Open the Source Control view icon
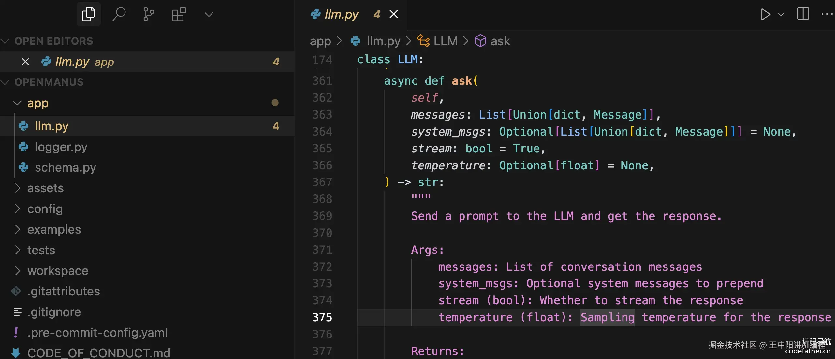The width and height of the screenshot is (835, 359). [x=149, y=14]
